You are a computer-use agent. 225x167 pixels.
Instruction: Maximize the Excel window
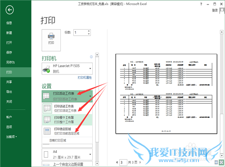215,4
